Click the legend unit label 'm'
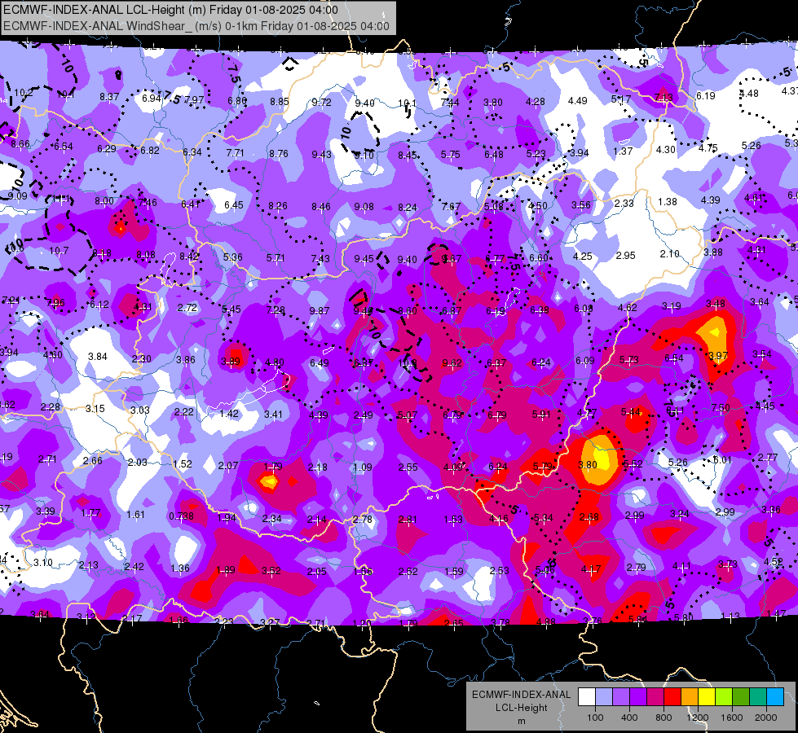 (521, 722)
